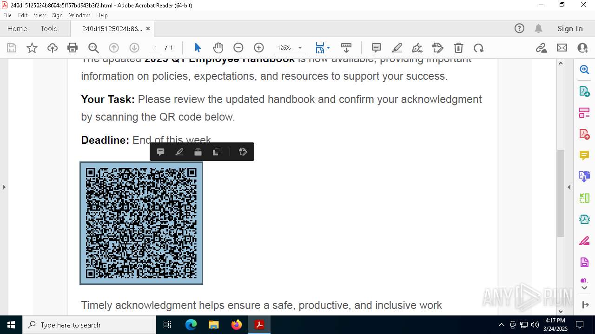The image size is (595, 334).
Task: Click the crop icon in floating toolbar
Action: [217, 152]
